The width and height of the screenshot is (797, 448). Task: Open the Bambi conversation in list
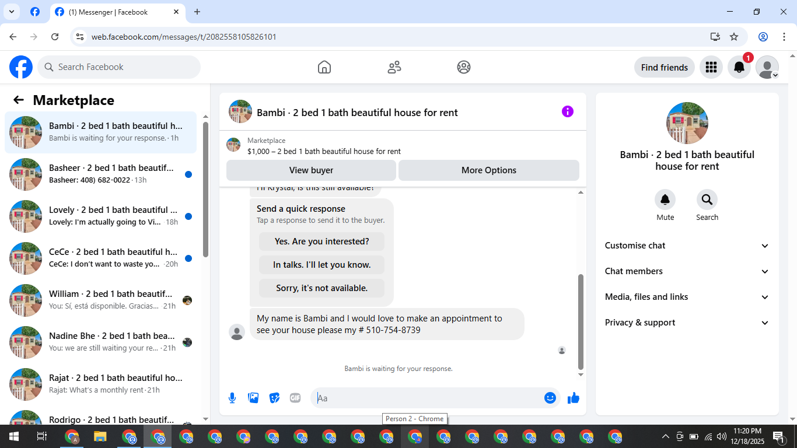click(x=101, y=132)
